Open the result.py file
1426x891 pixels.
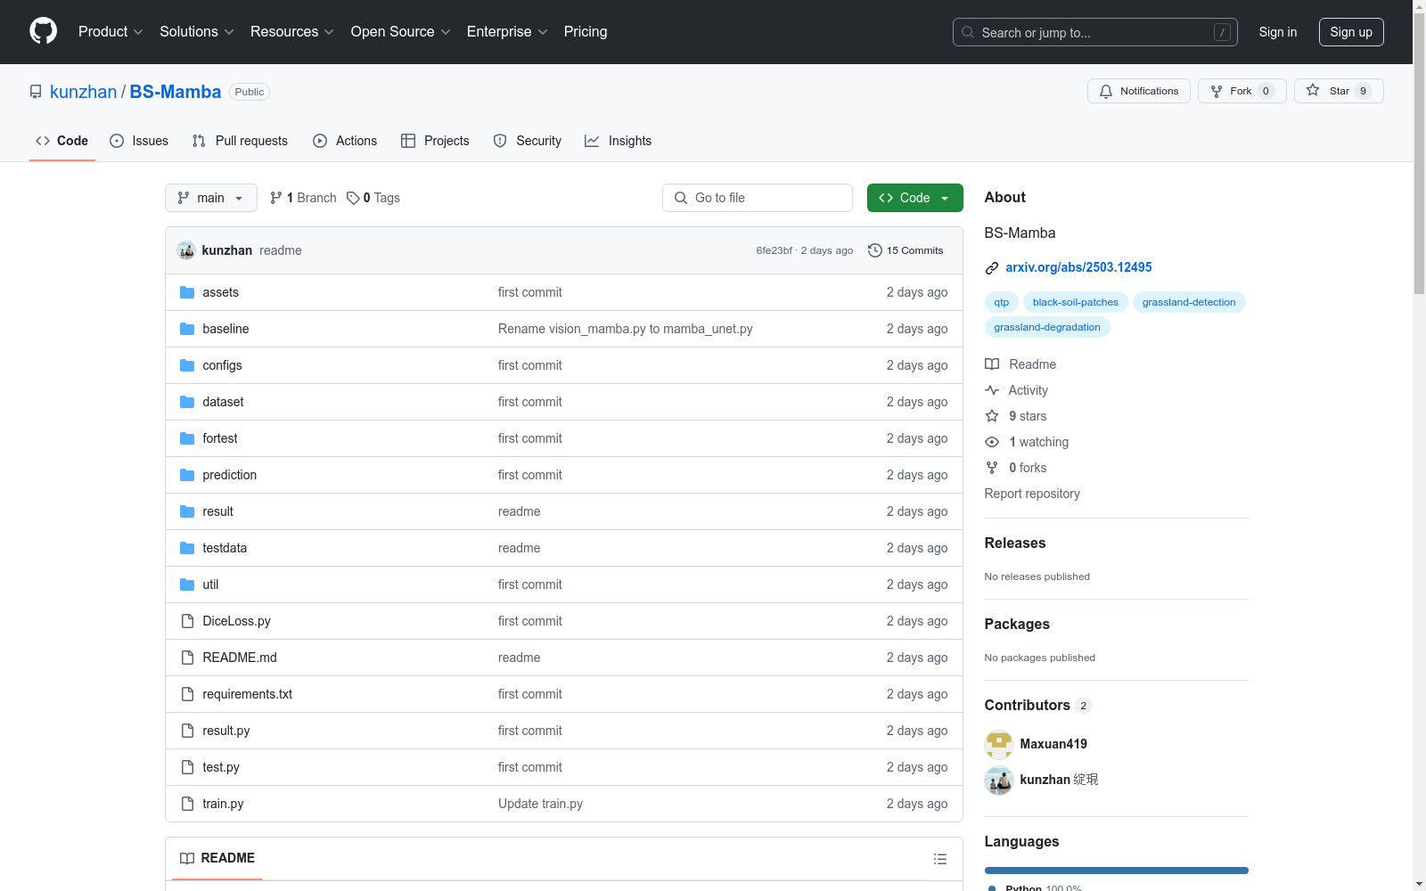[x=226, y=731]
